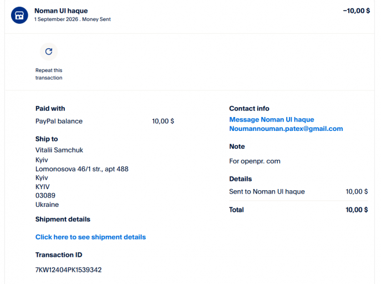This screenshot has width=381, height=284.
Task: Click the Ukraine country line
Action: [x=47, y=205]
